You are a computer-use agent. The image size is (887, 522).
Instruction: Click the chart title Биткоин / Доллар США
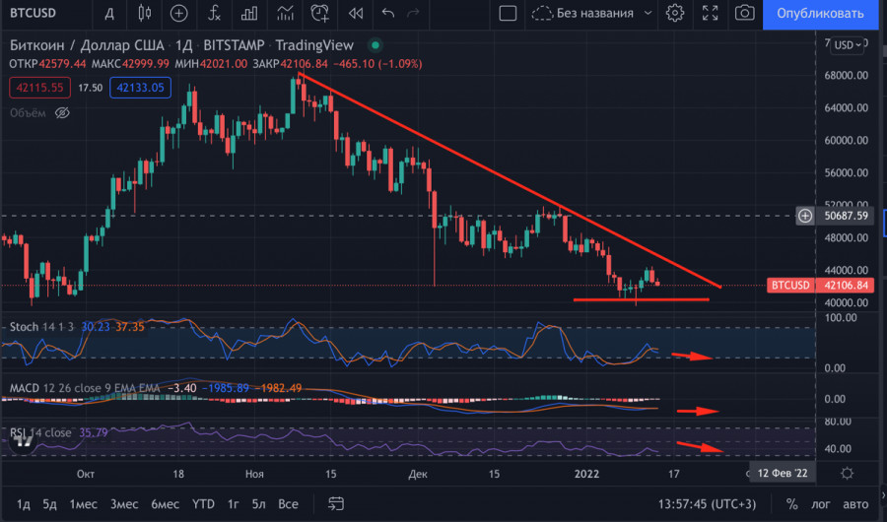pos(87,45)
